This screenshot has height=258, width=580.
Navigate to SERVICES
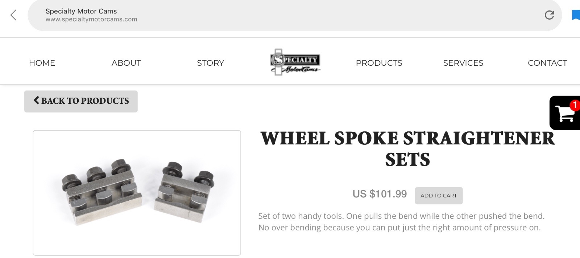(x=463, y=63)
